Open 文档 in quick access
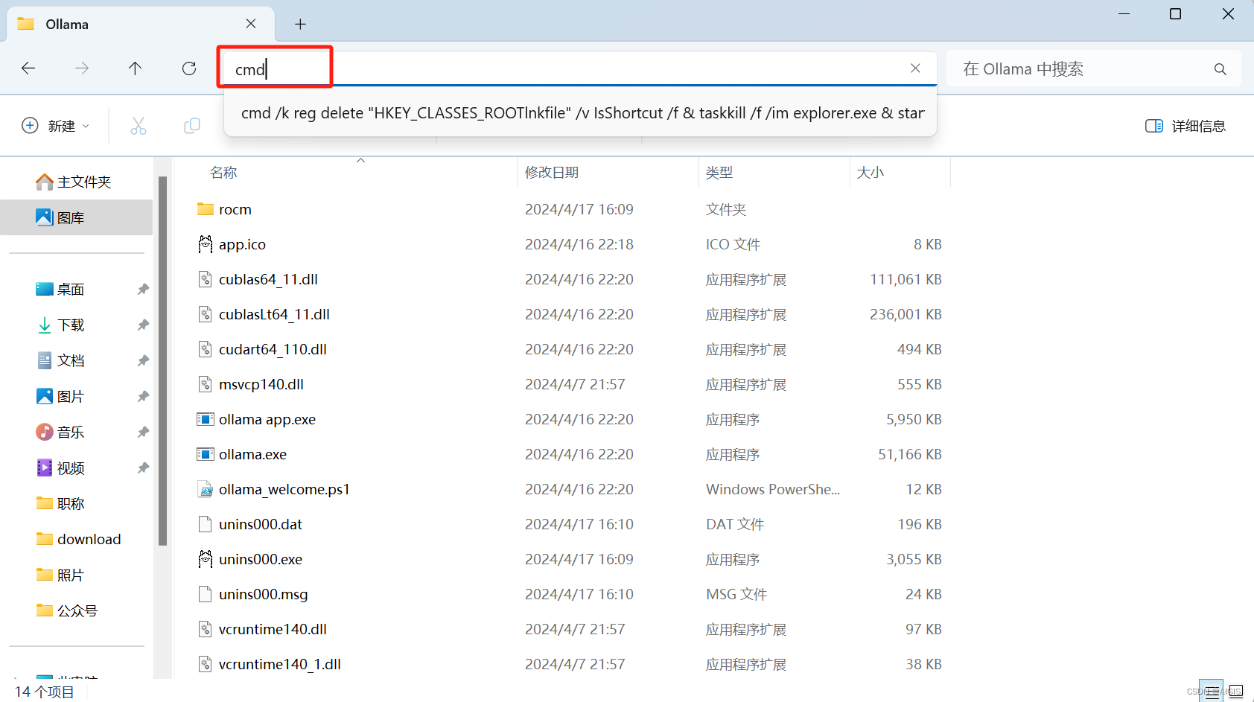Image resolution: width=1254 pixels, height=702 pixels. coord(71,360)
